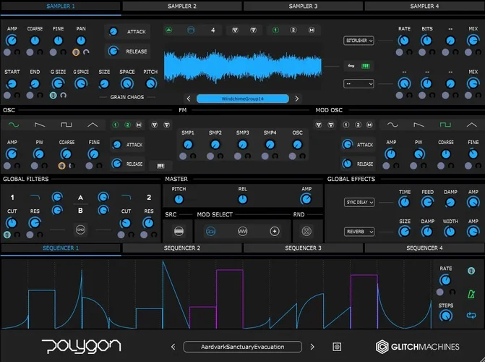This screenshot has height=362, width=485.
Task: Click previous sample arrow beside WindchimeGroup14
Action: pos(189,98)
